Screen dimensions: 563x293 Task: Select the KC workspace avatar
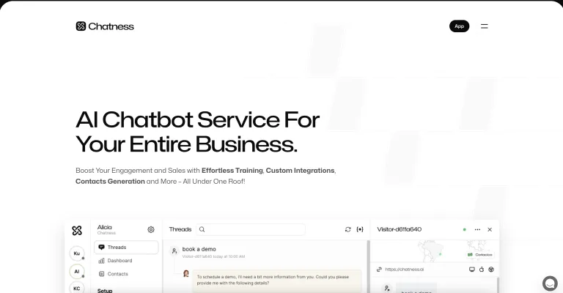pyautogui.click(x=77, y=288)
